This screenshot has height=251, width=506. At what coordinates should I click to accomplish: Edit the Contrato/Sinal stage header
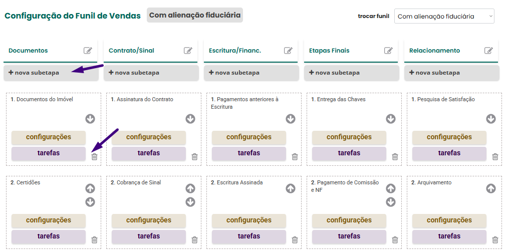[188, 51]
